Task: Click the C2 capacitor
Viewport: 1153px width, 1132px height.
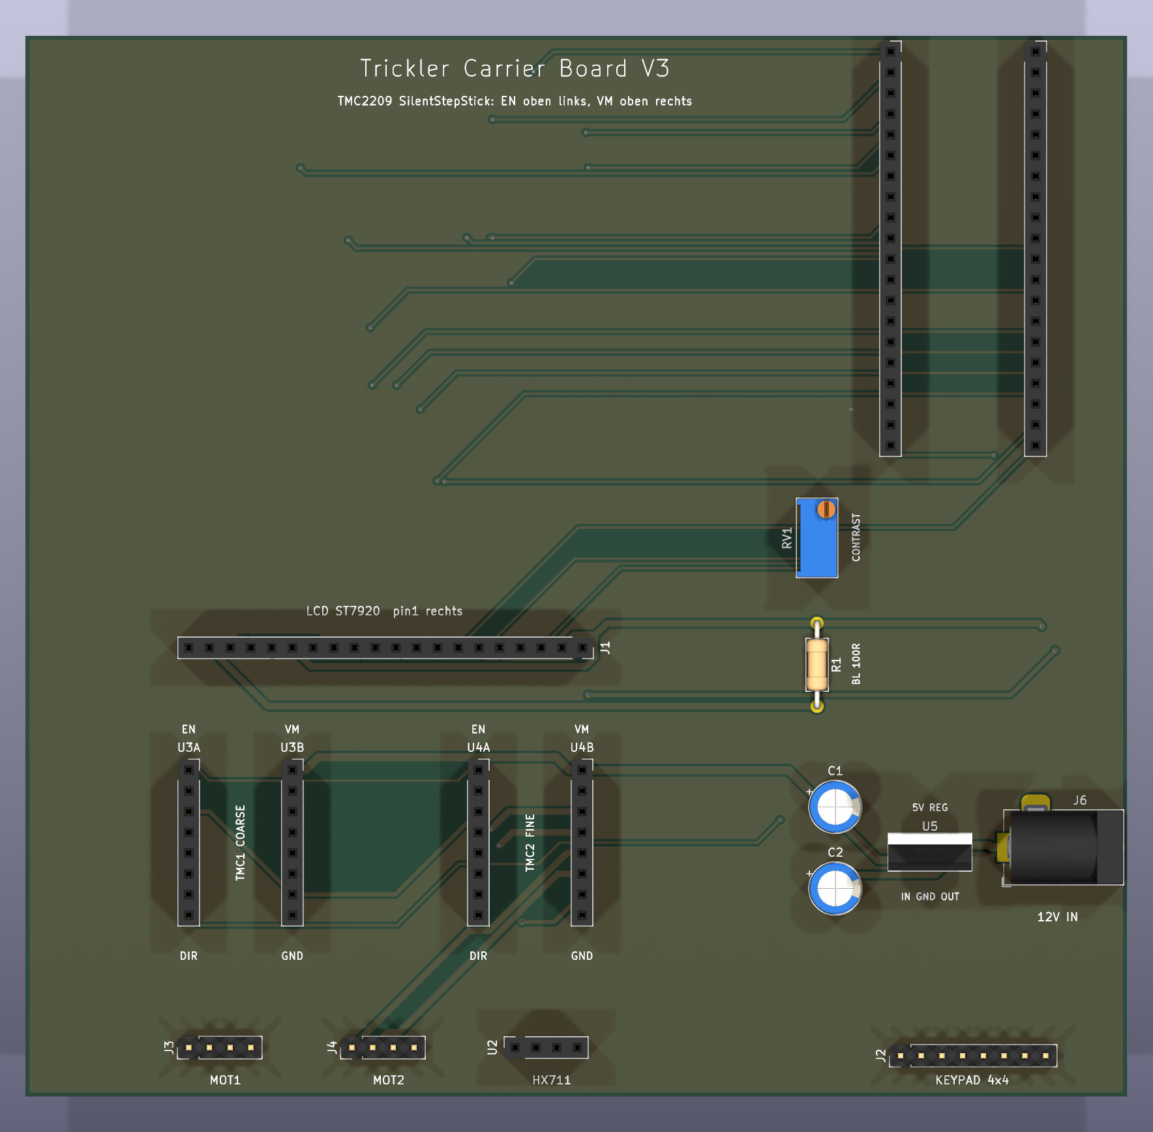Action: (x=835, y=888)
